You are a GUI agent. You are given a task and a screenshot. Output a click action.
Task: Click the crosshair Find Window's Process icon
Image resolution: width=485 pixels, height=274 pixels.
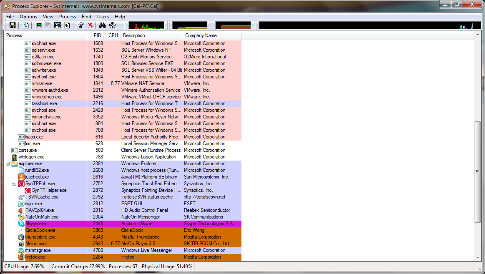pyautogui.click(x=112, y=25)
